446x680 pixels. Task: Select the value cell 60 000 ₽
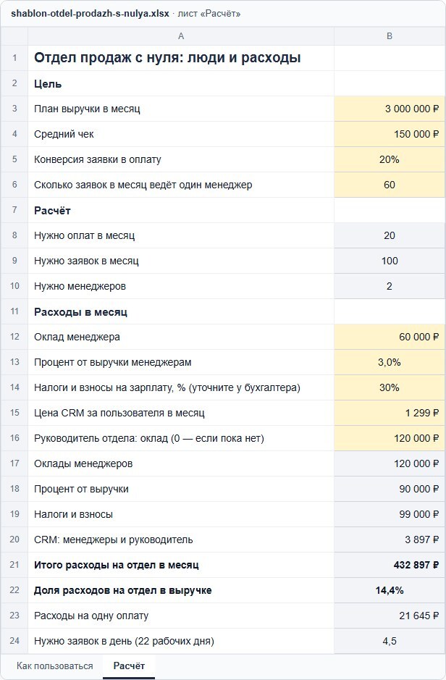[390, 337]
